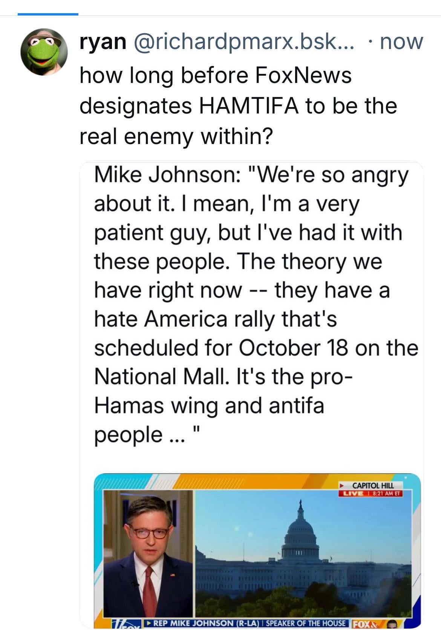
Task: Open the embedded Mike Johnson quote image
Action: (x=252, y=394)
